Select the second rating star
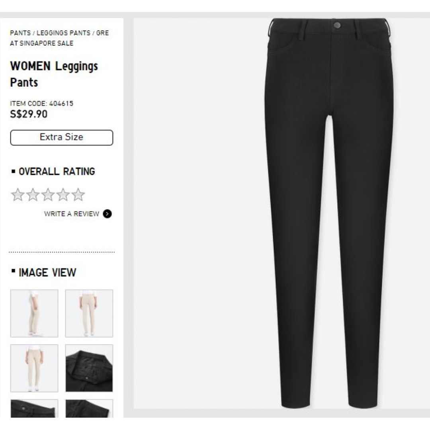 (x=33, y=195)
